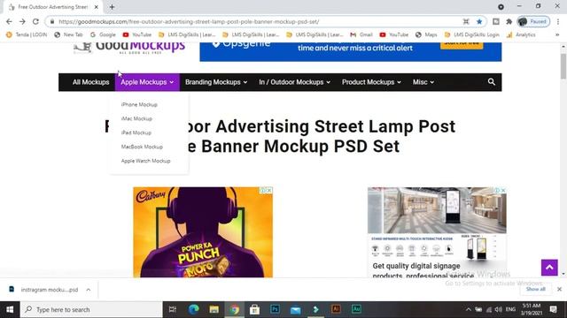Open the Gmail bookmark
Image resolution: width=567 pixels, height=318 pixels.
pyautogui.click(x=361, y=34)
